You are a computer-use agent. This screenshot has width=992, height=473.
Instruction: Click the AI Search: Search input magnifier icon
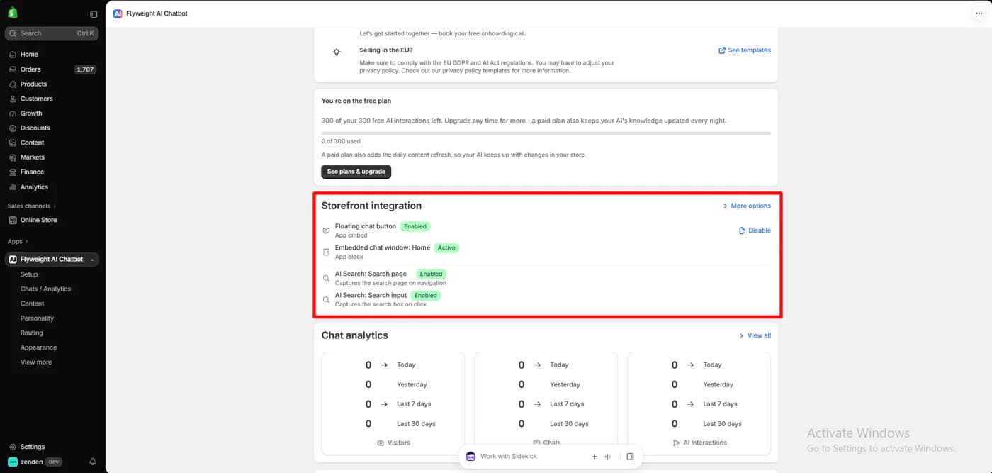tap(326, 299)
